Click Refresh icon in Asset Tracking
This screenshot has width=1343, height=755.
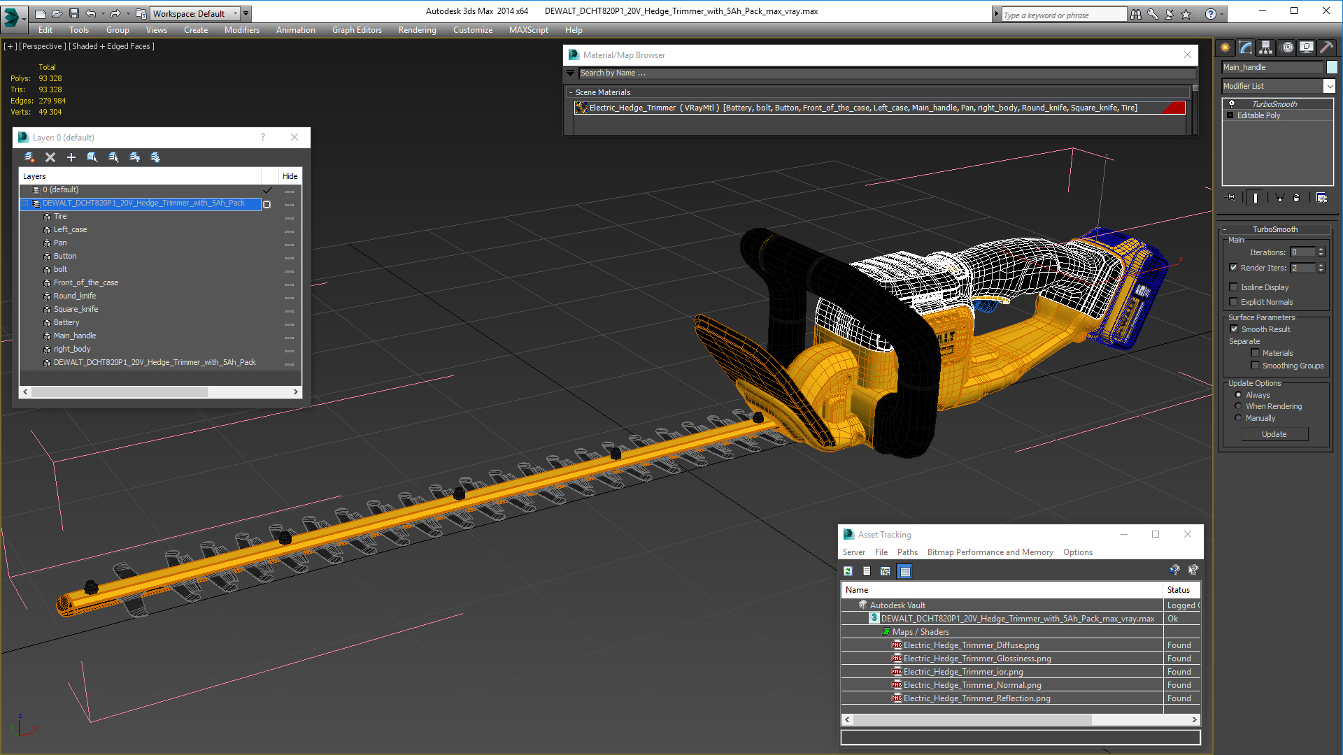click(848, 571)
